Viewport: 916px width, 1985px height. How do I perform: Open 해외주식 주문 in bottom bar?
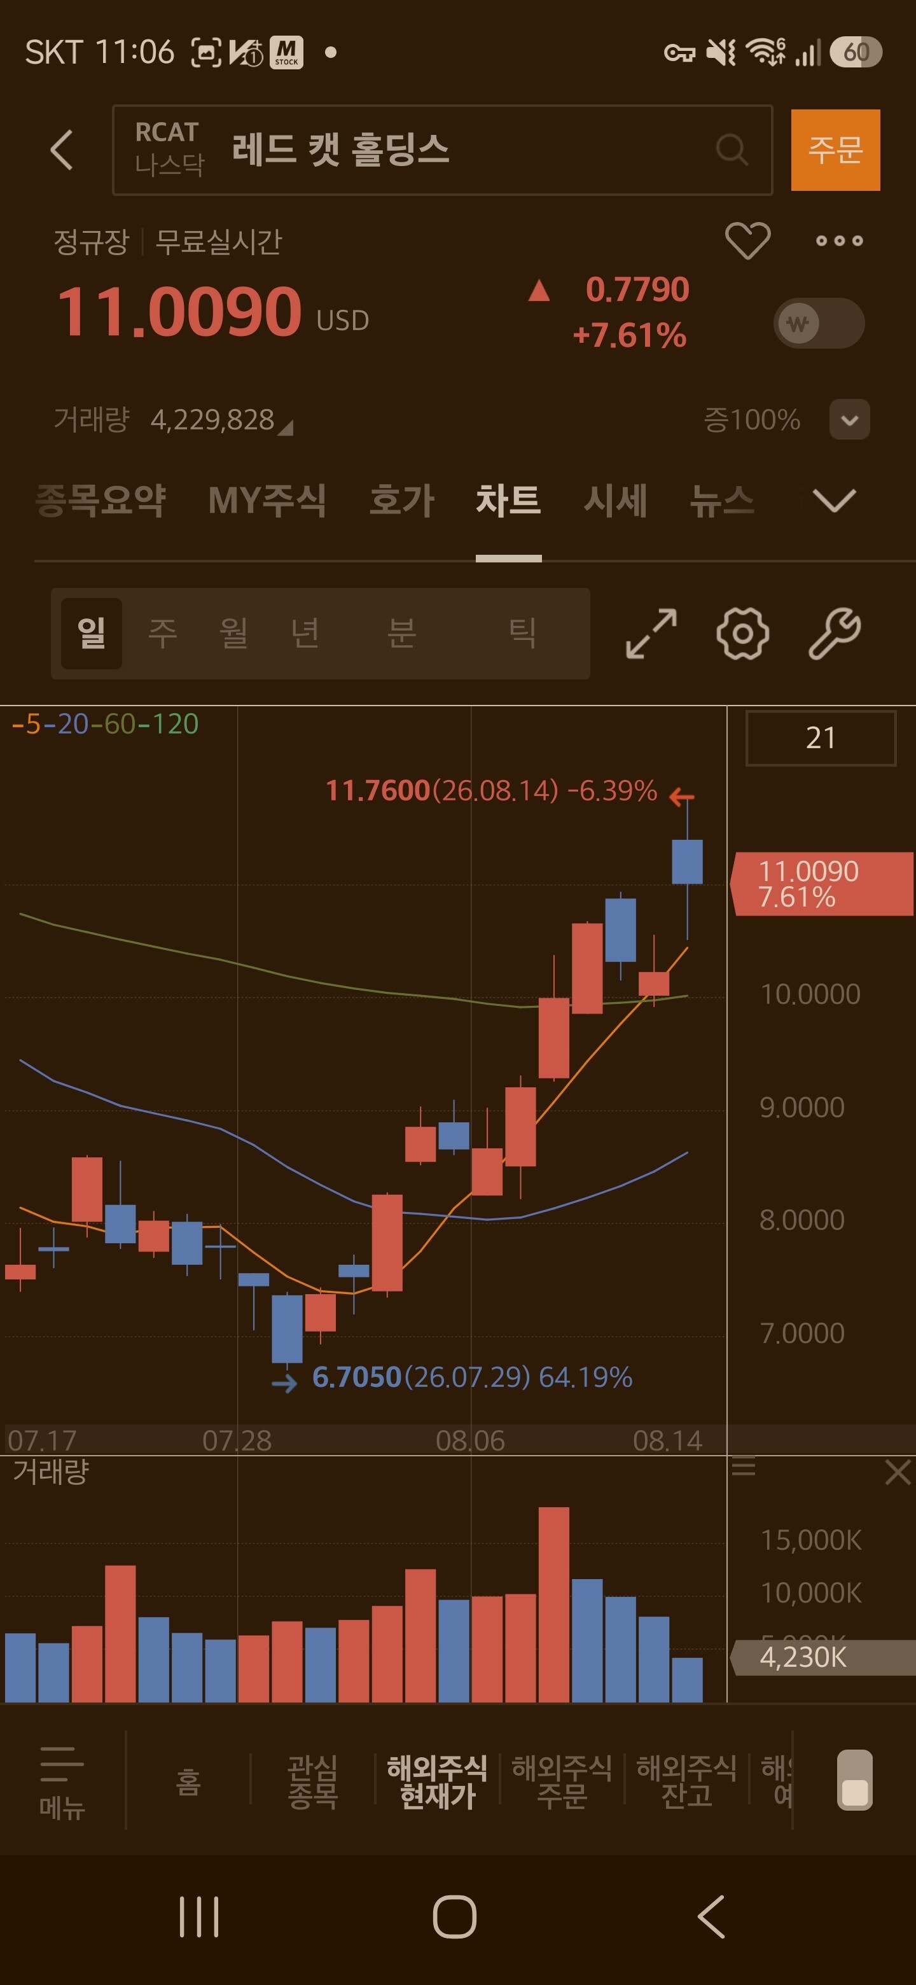tap(562, 1781)
